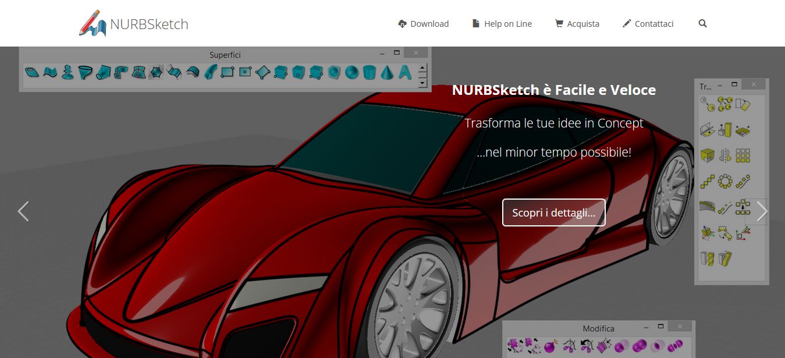Select the chess-pawn Revolve icon in Superfici

tap(67, 72)
